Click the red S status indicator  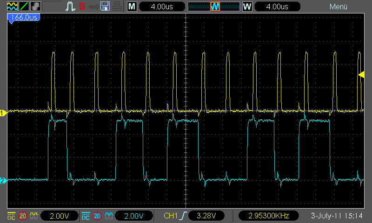pos(82,7)
